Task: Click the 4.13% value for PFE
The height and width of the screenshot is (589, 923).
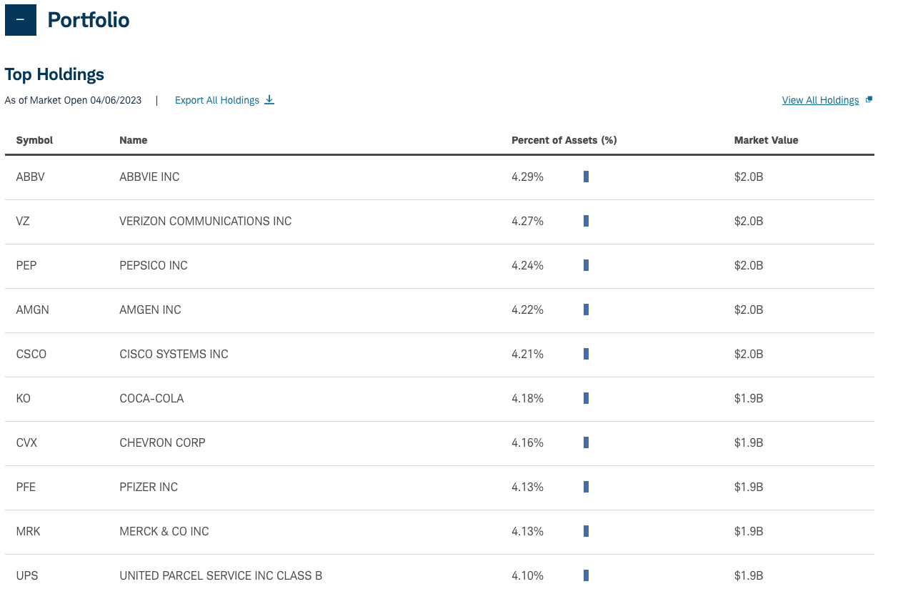Action: [x=527, y=487]
